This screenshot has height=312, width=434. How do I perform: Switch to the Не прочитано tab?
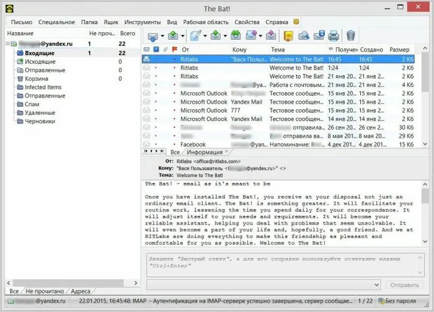click(x=45, y=292)
